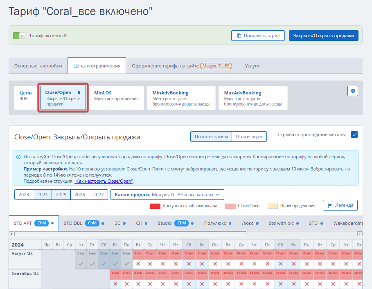Screen dimensions: 372x289
Task: Click the left scroll arrow of calendar
Action: click(11, 234)
